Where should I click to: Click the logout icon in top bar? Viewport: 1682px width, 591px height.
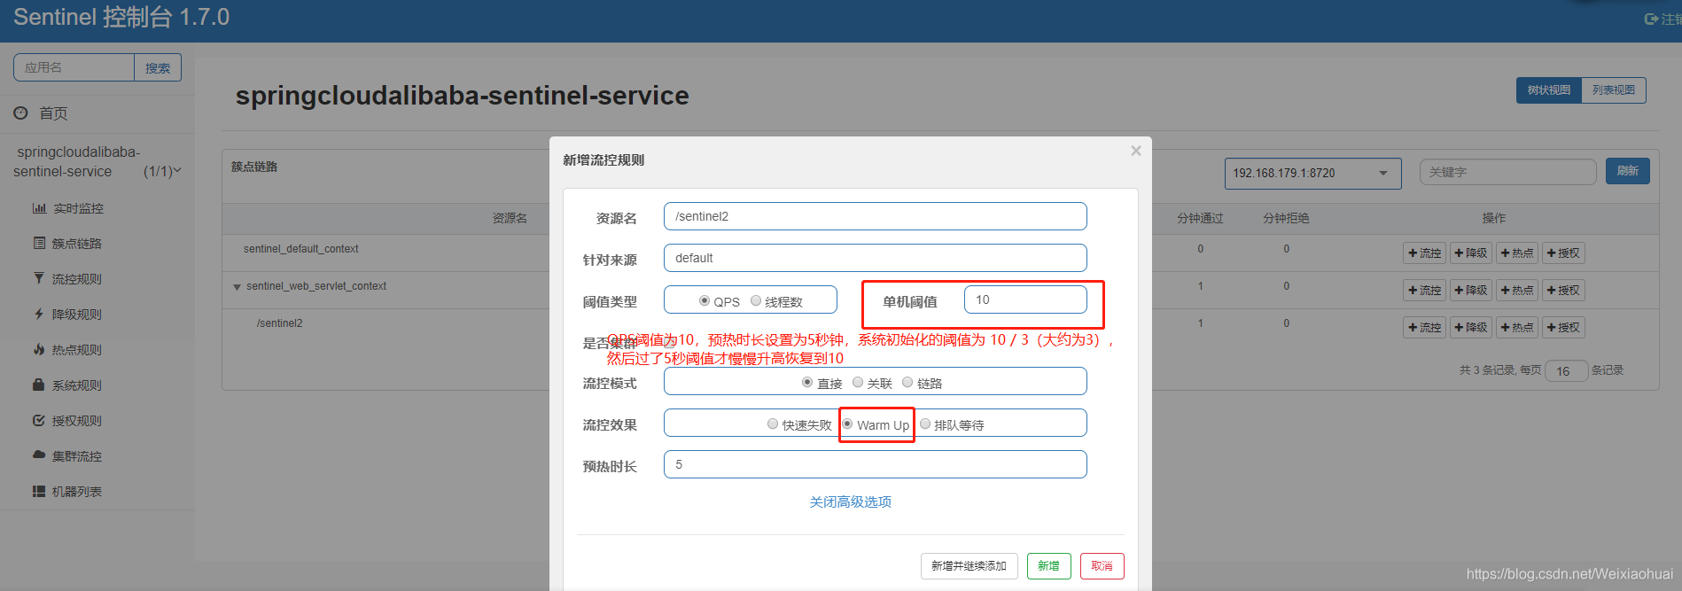pos(1652,19)
